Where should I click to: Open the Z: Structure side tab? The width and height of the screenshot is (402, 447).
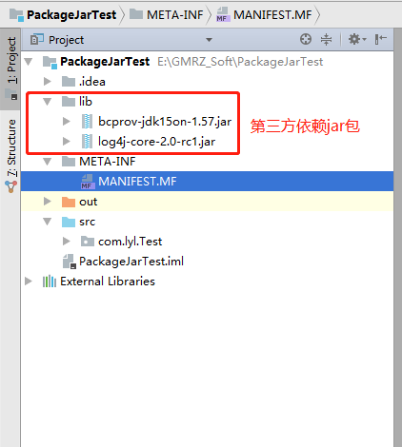pyautogui.click(x=11, y=155)
